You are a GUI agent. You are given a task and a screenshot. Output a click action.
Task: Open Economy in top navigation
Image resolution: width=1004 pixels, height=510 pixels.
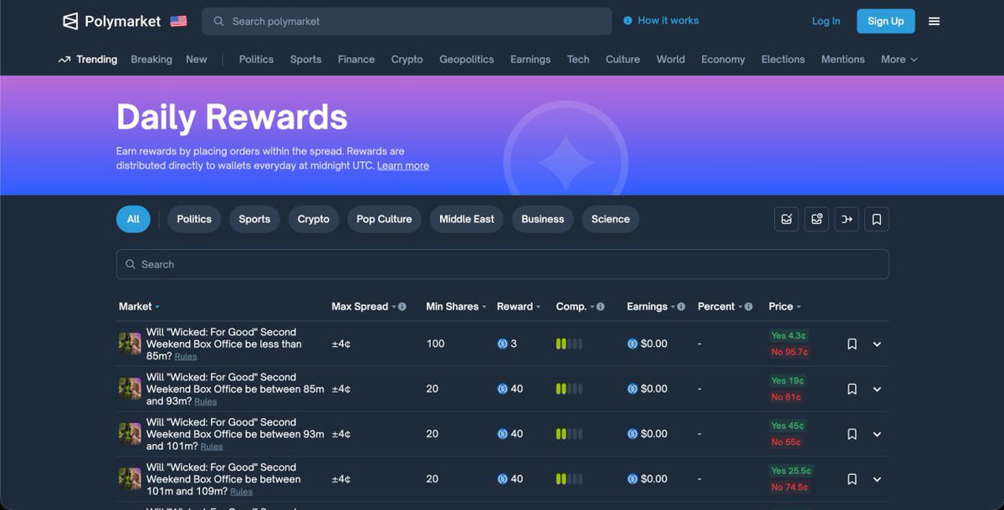pos(723,59)
